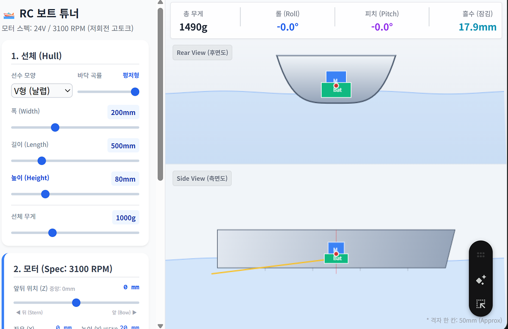Viewport: 508px width, 329px height.
Task: Click the 80mm height value box
Action: [x=125, y=179]
